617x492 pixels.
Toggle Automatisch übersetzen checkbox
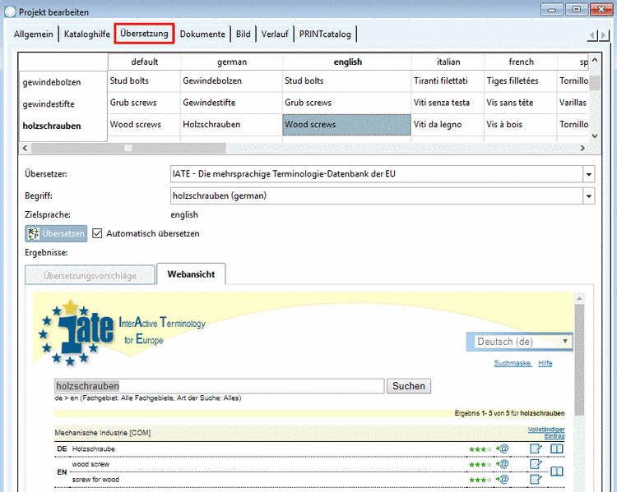(97, 233)
